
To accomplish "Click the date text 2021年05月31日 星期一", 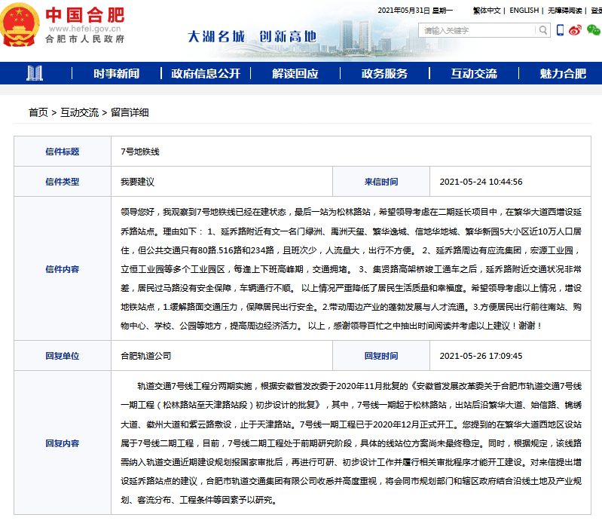I will 415,11.
